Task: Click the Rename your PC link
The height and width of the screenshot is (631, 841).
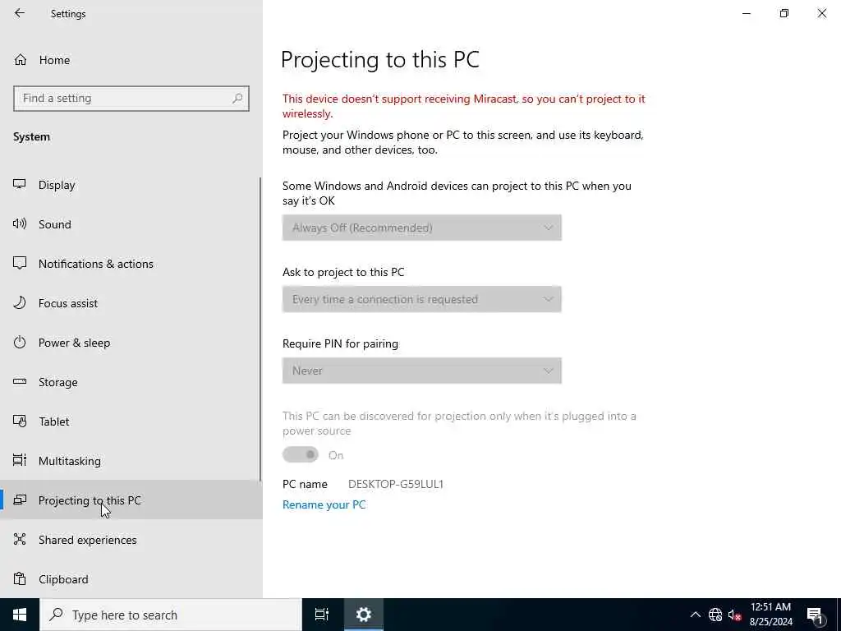Action: (324, 504)
